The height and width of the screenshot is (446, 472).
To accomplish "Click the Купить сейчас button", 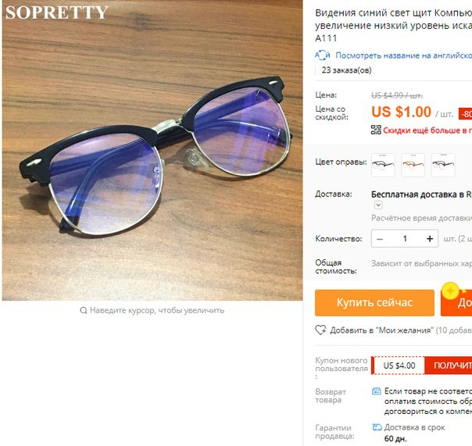I will point(374,303).
